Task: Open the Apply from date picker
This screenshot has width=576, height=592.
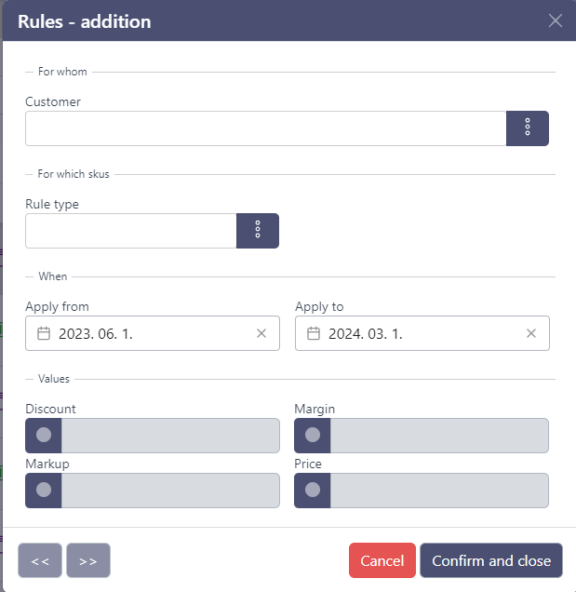Action: point(149,333)
